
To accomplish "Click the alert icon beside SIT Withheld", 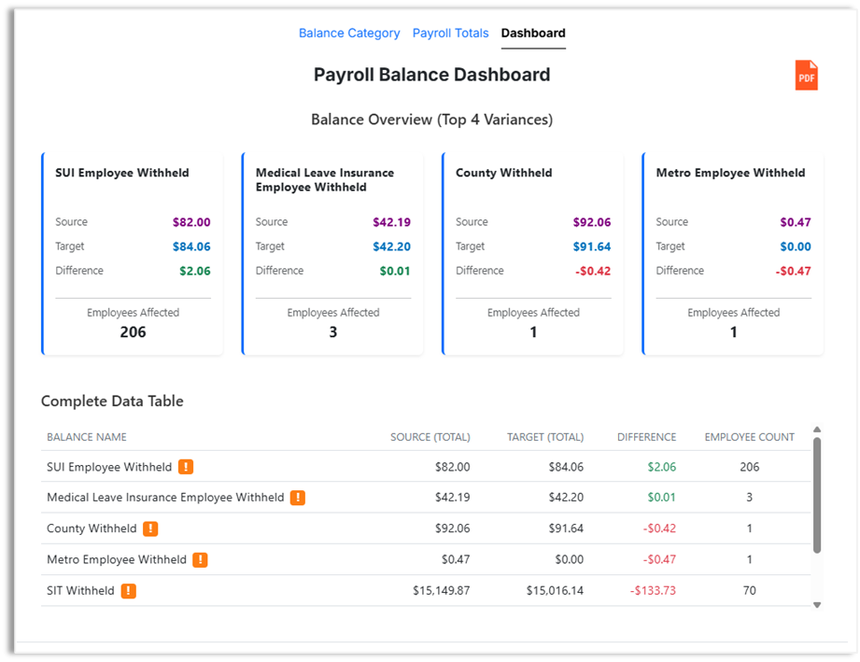I will (x=129, y=590).
